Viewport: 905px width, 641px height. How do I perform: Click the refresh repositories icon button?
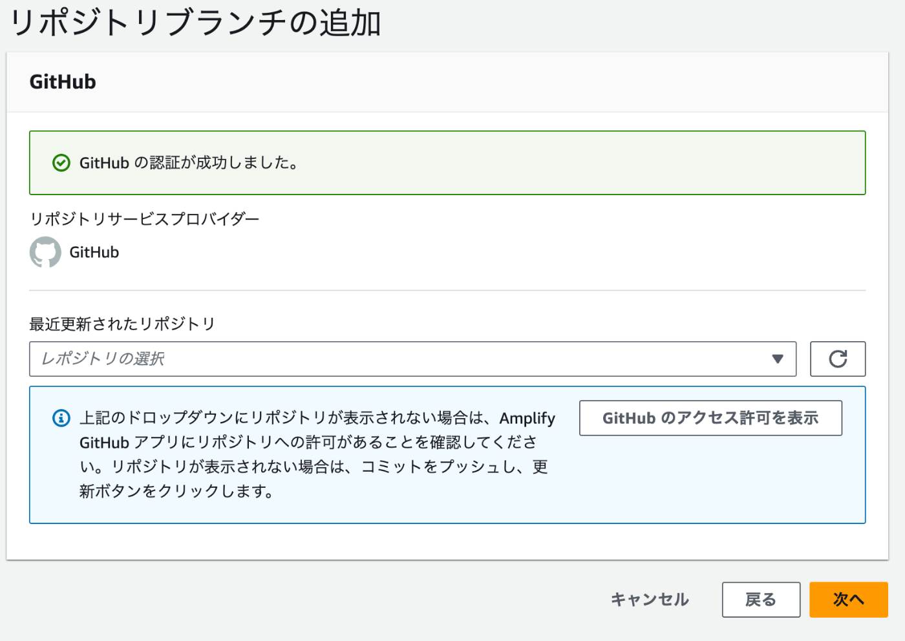(x=838, y=359)
